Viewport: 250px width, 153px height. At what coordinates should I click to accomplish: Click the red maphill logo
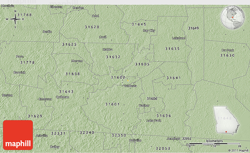[18, 135]
